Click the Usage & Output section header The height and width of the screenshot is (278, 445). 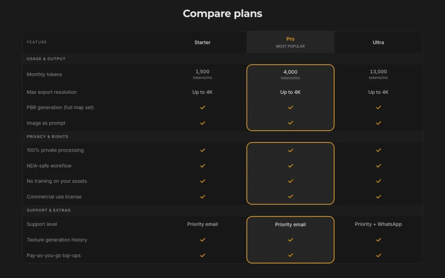46,59
